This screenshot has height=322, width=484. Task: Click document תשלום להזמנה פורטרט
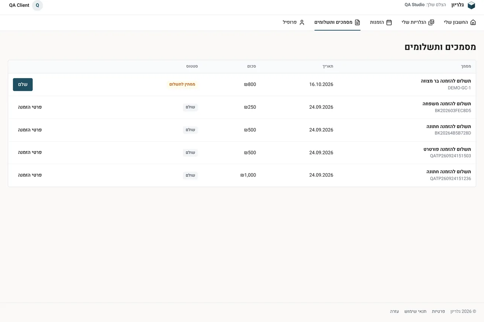point(447,149)
